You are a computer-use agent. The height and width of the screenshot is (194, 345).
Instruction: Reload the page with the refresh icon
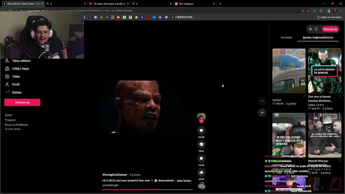(10, 11)
